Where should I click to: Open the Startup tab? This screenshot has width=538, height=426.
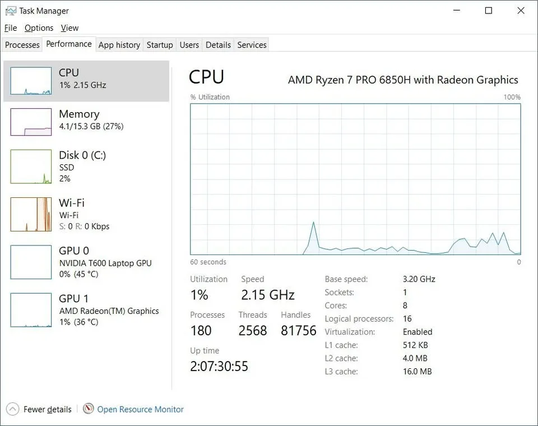coord(160,45)
